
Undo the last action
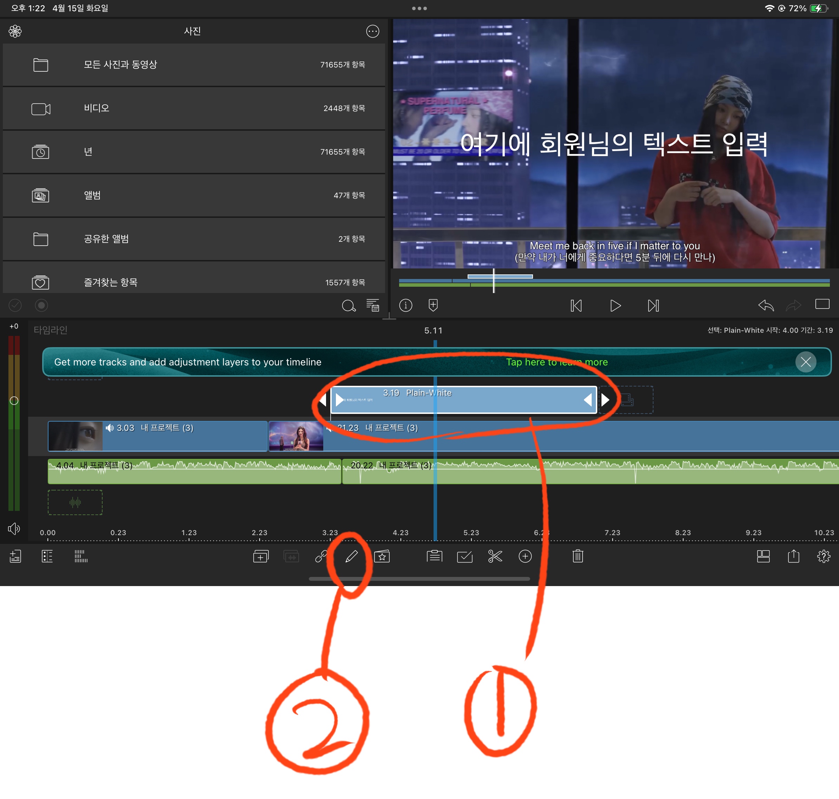[766, 305]
